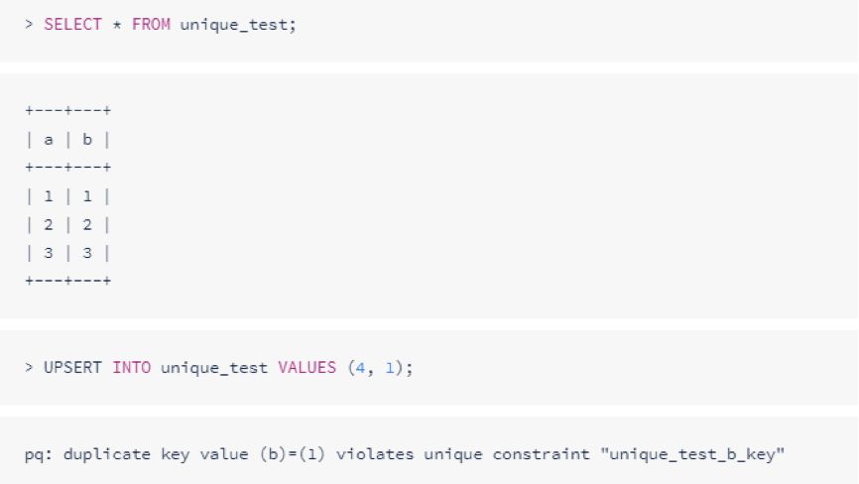Click value 1 in column a
859x484 pixels.
pyautogui.click(x=49, y=196)
